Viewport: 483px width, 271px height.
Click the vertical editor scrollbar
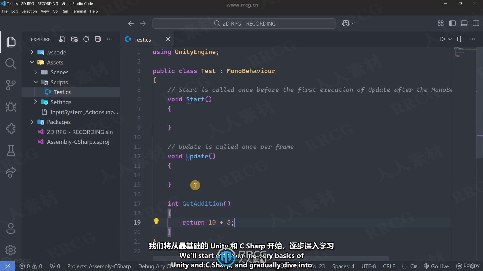tap(479, 102)
